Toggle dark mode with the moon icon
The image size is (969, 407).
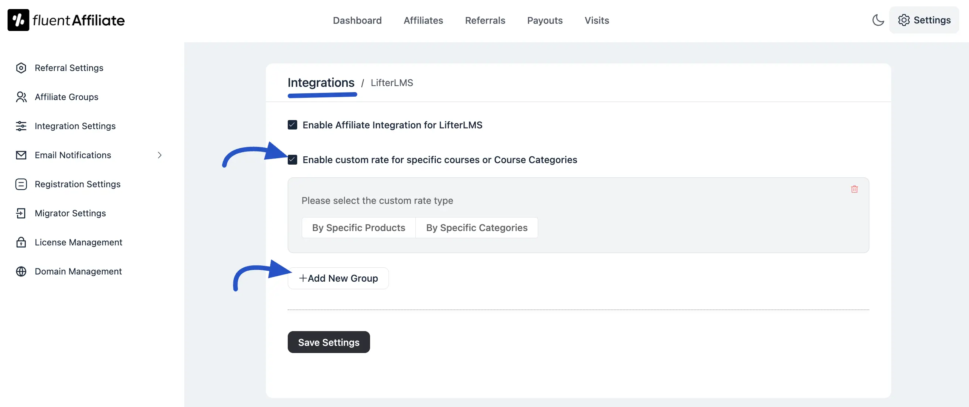tap(878, 20)
